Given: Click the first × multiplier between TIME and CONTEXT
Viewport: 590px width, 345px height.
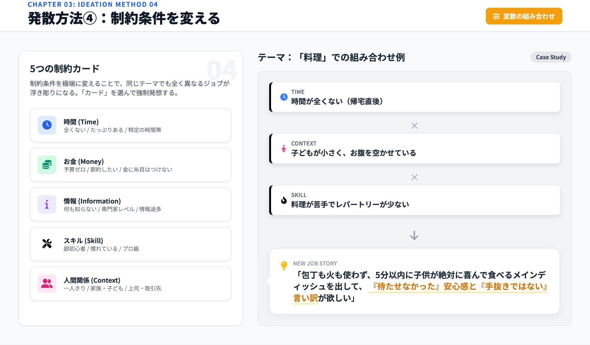Looking at the screenshot, I should (414, 126).
